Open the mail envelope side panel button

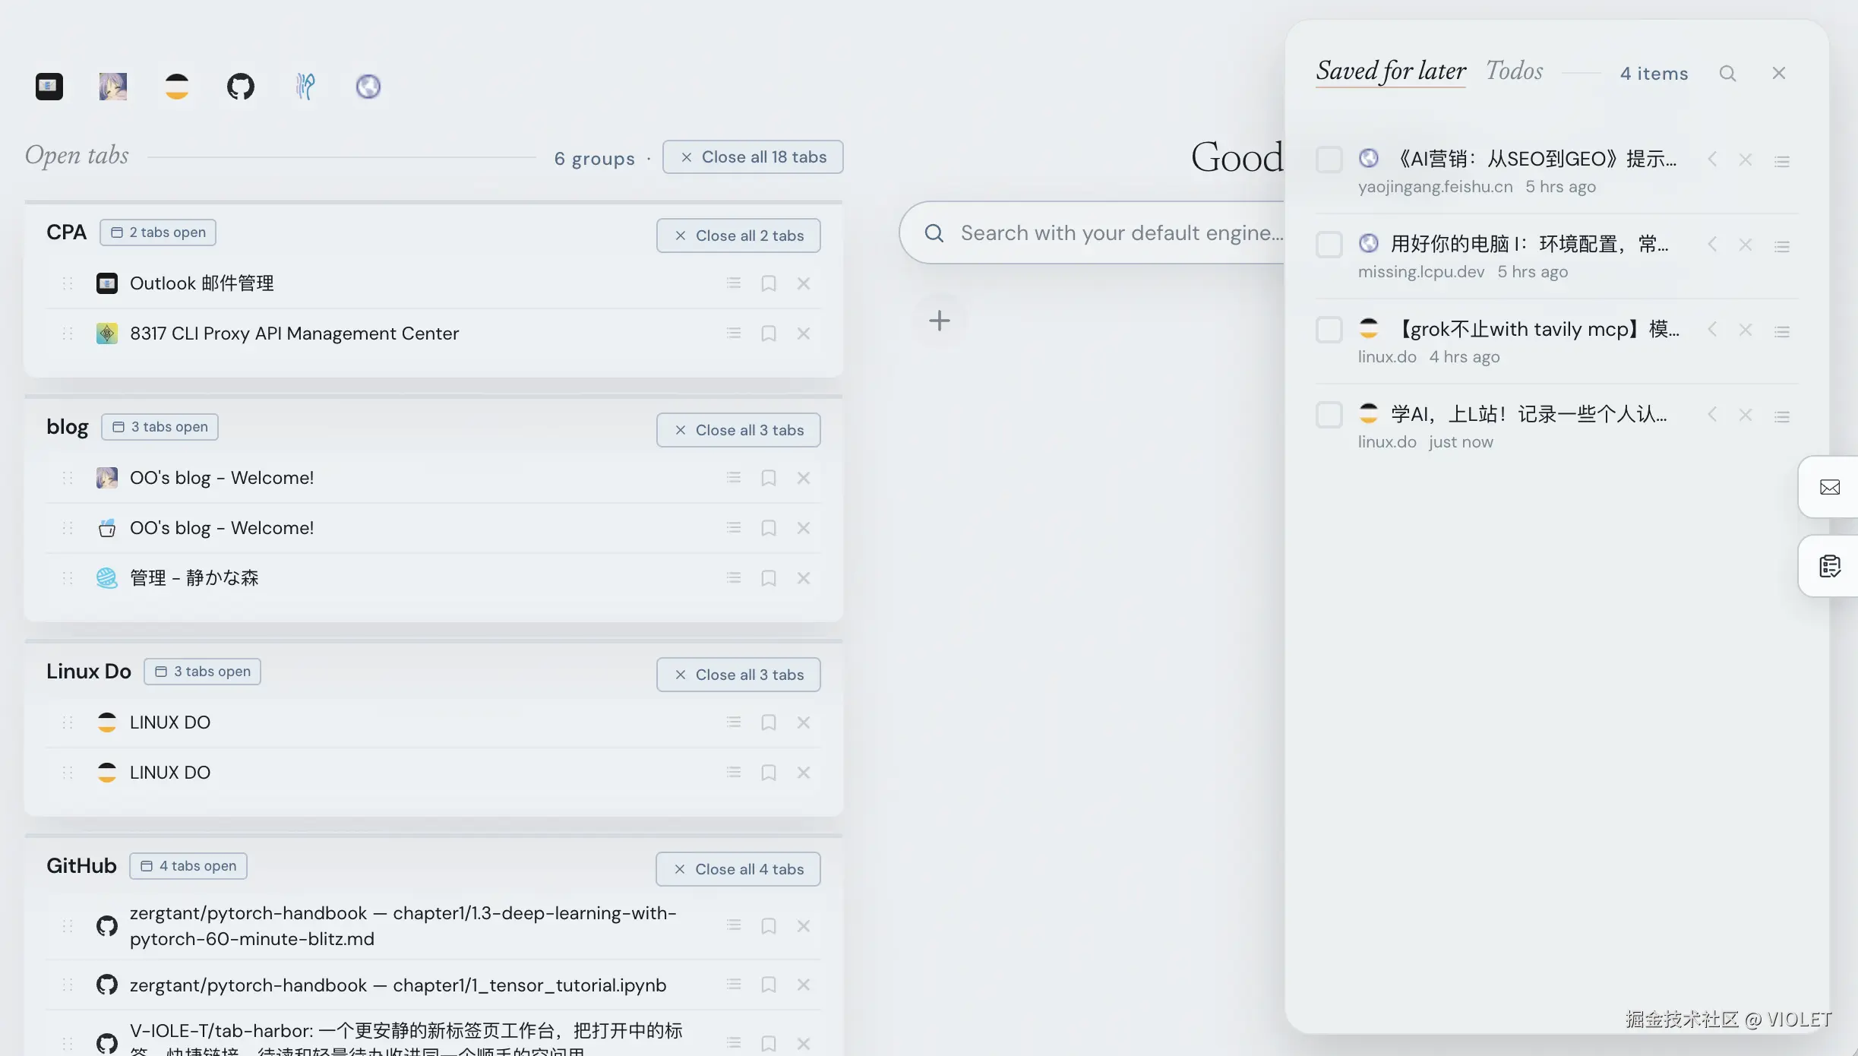pos(1830,487)
